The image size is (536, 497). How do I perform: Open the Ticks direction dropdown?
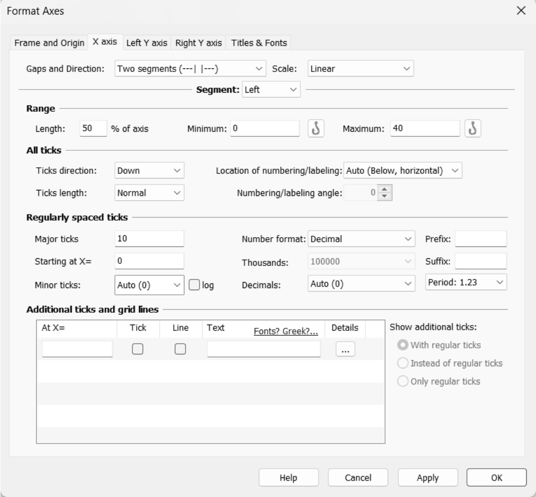149,170
